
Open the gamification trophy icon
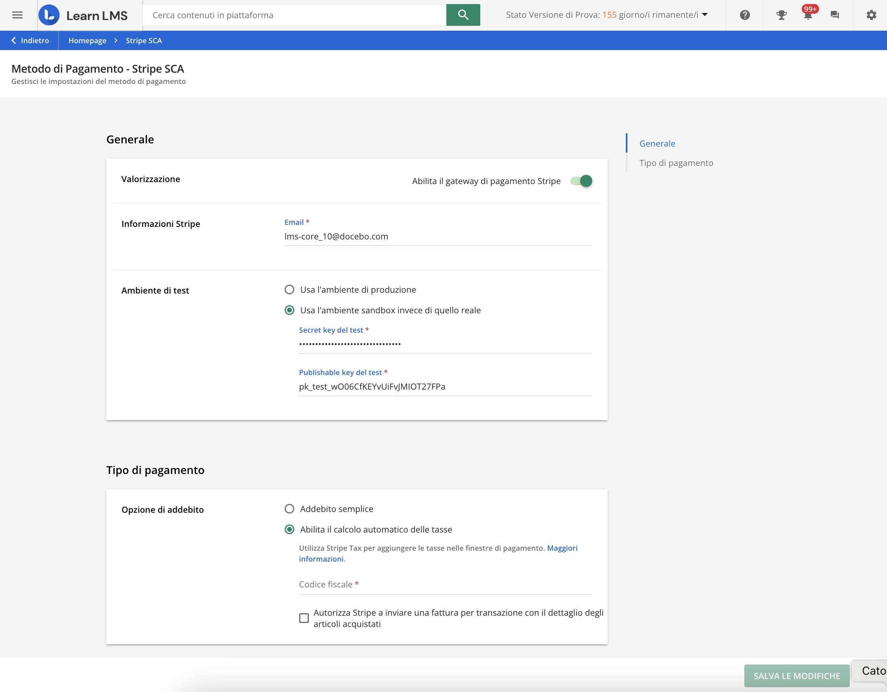(x=781, y=15)
